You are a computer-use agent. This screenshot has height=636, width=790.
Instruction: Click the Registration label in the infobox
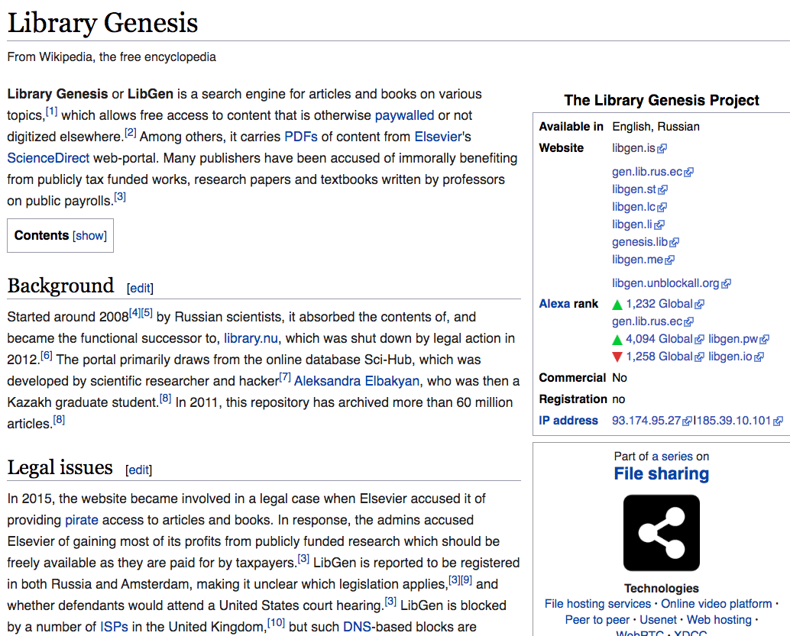573,399
